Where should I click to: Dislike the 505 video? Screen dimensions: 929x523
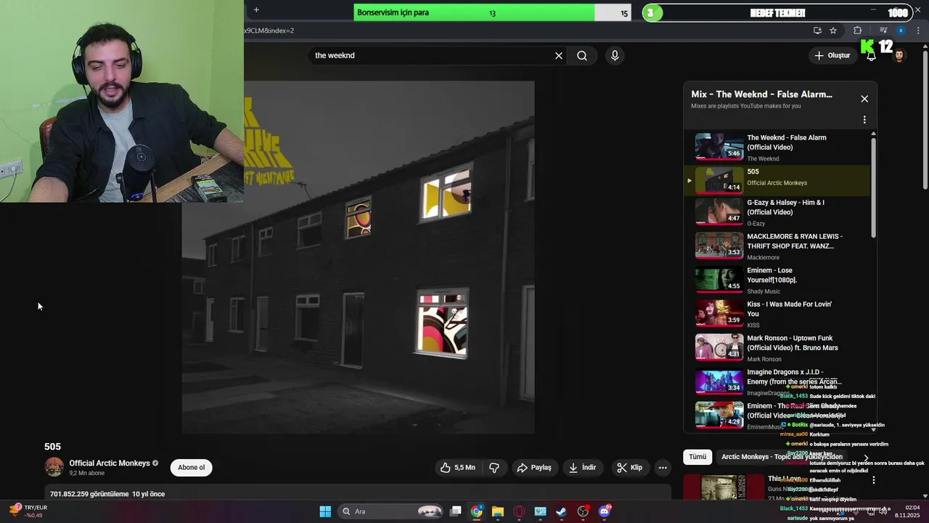[x=494, y=468]
